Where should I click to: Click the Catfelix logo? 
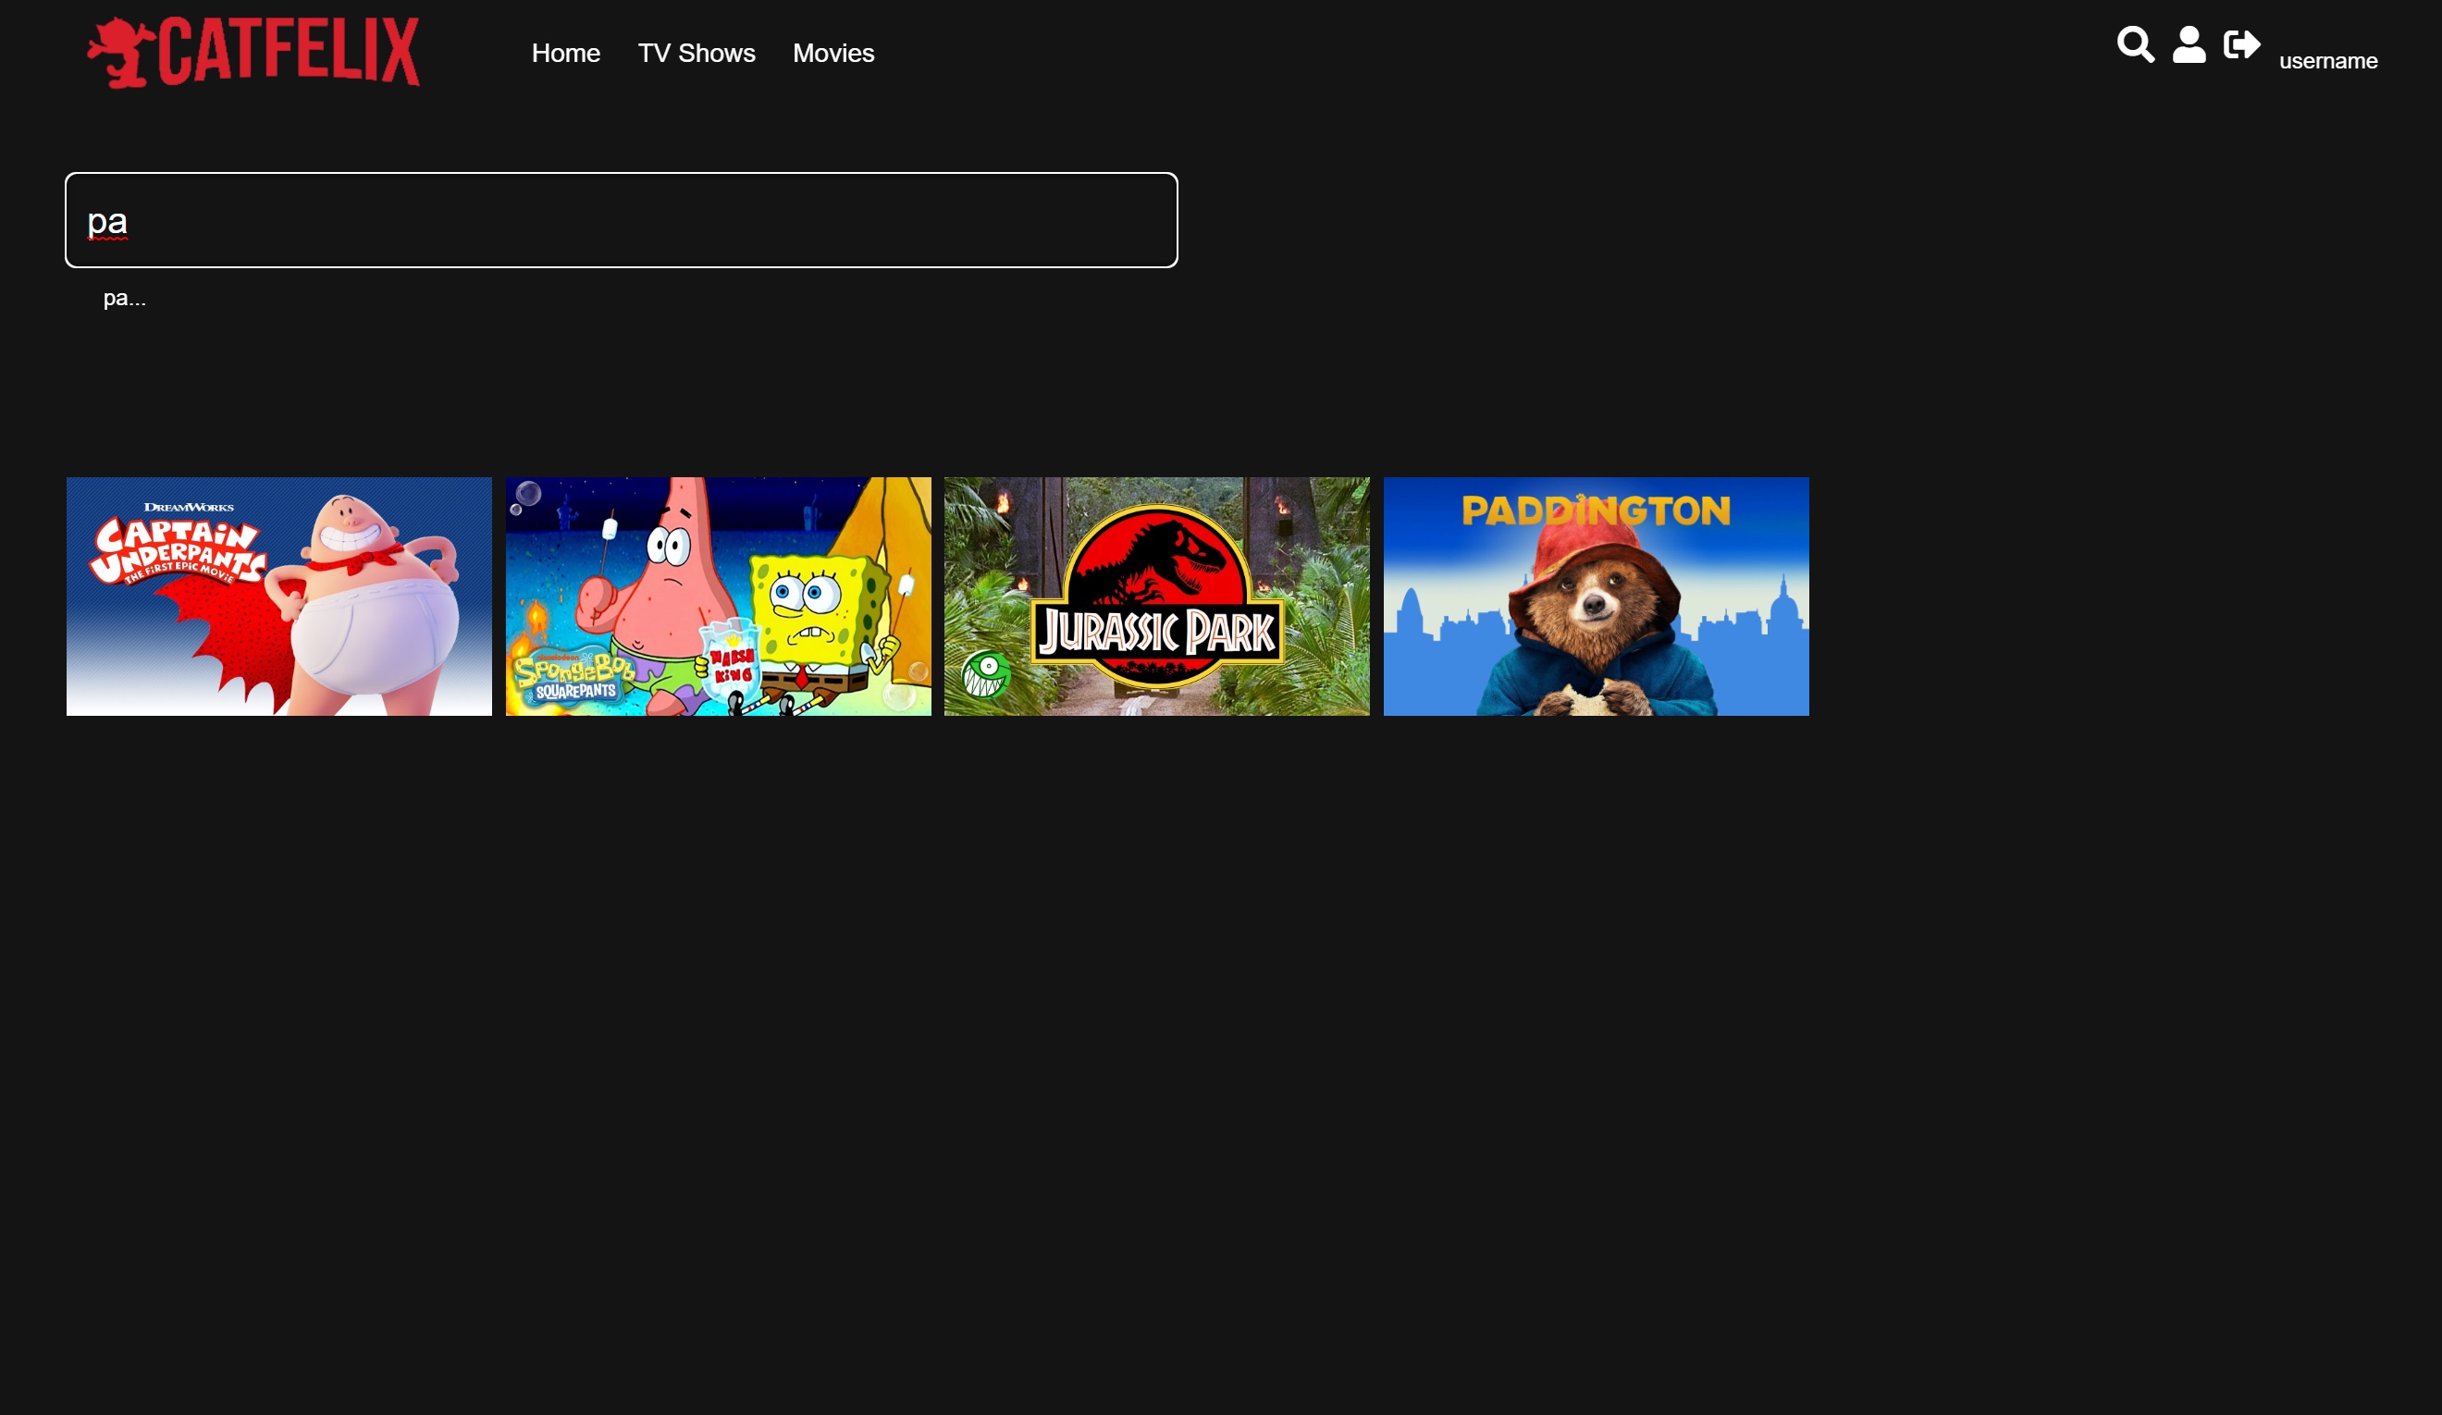coord(253,53)
